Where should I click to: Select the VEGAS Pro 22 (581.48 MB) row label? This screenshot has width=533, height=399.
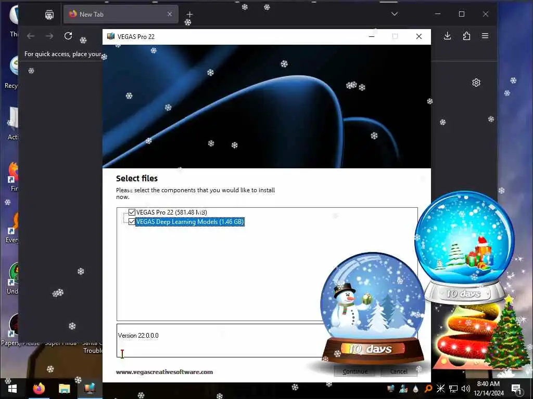tap(172, 212)
